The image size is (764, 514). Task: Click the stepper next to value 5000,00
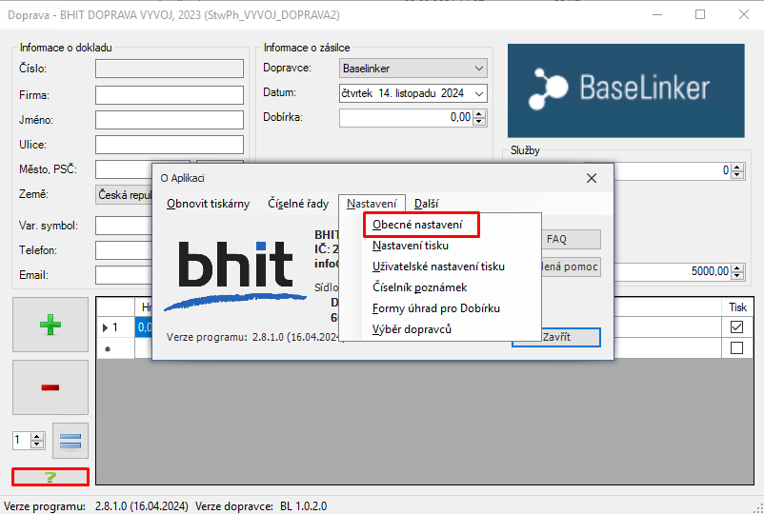(737, 271)
